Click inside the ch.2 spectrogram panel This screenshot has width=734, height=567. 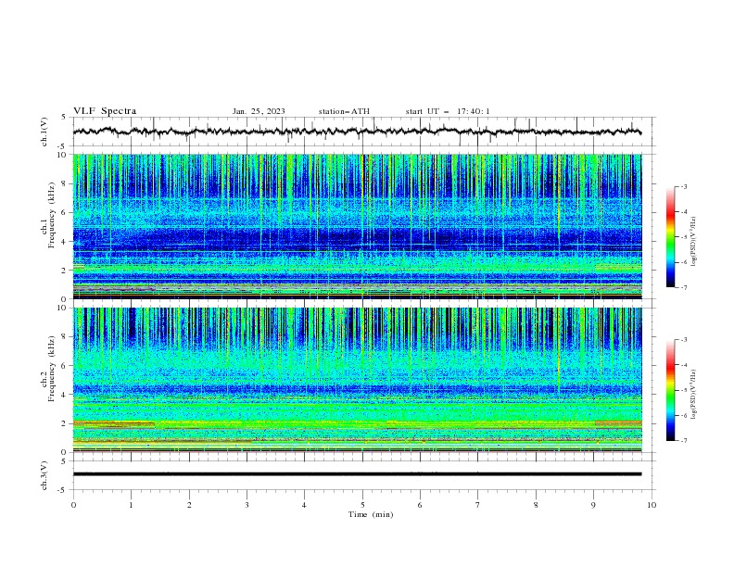(x=357, y=380)
